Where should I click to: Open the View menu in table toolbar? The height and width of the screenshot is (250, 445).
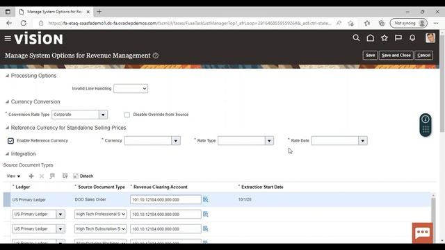click(x=13, y=176)
